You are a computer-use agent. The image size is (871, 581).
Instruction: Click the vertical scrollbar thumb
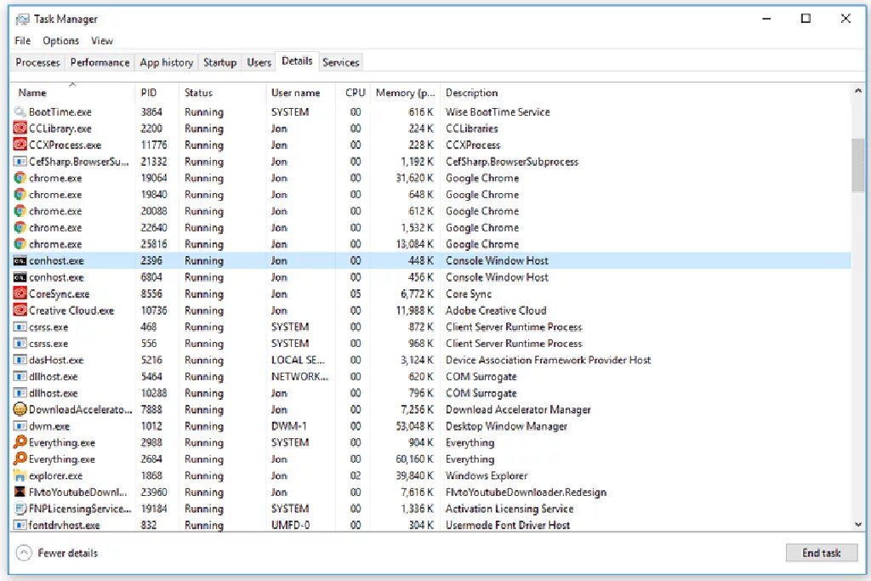[x=857, y=165]
